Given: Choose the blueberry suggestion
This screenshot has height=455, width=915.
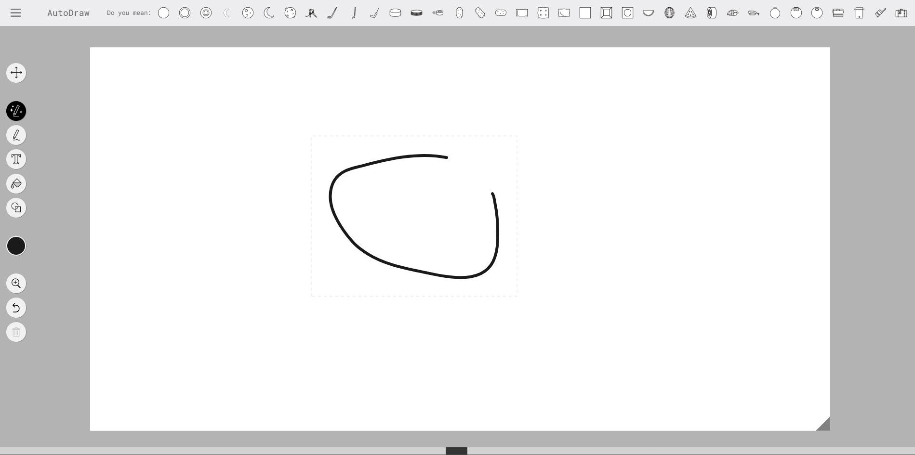Looking at the screenshot, I should tap(817, 13).
